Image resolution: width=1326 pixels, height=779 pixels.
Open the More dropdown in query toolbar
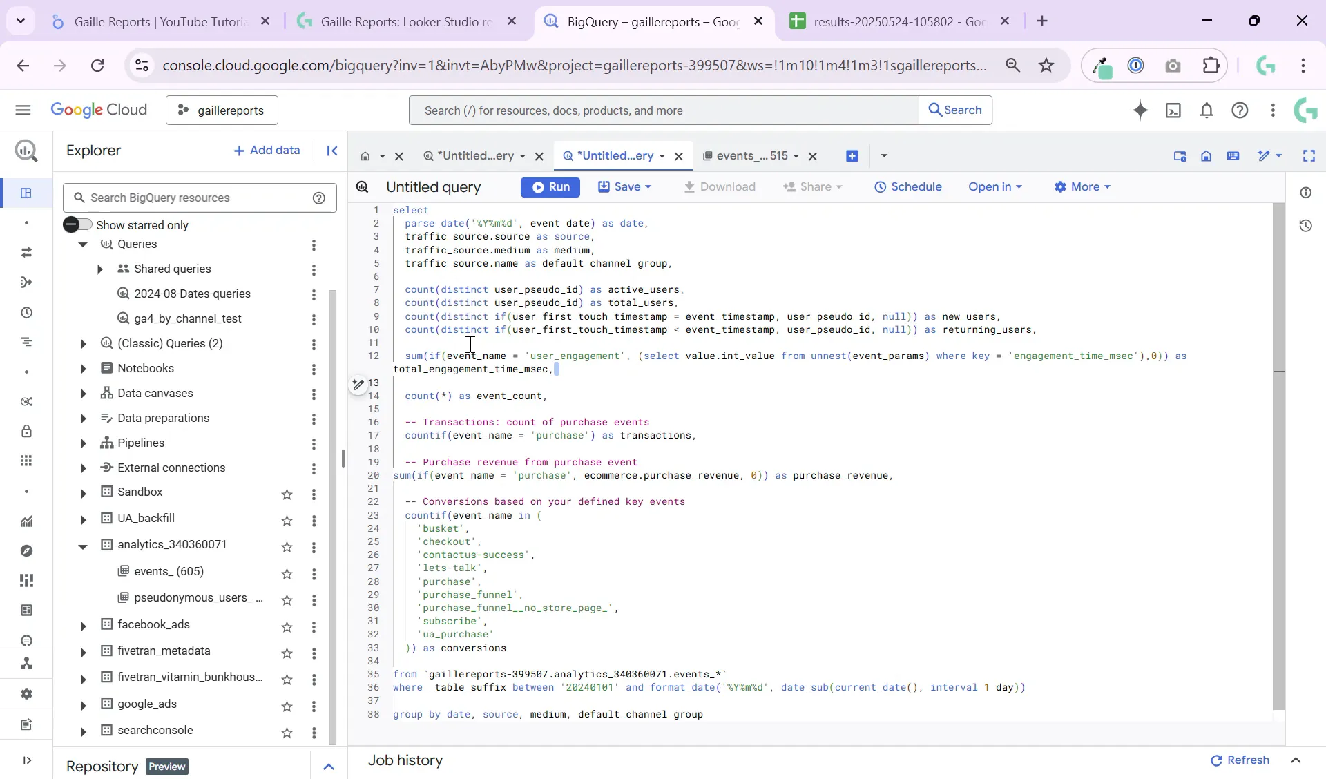[1082, 187]
